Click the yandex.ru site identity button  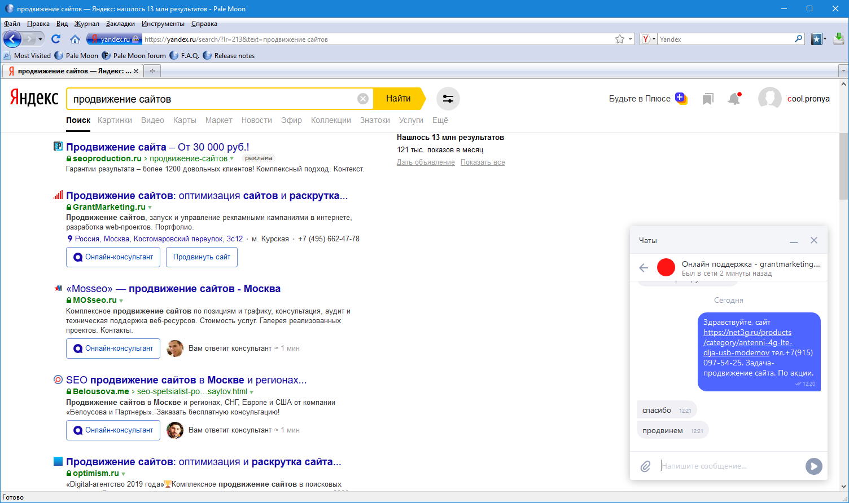click(x=113, y=39)
